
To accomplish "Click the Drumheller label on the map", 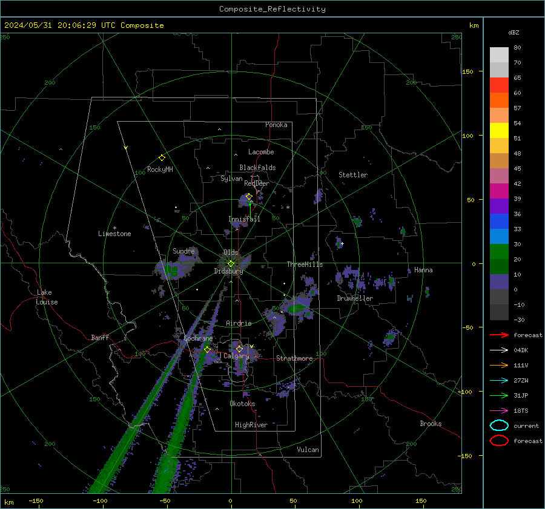I will [355, 298].
